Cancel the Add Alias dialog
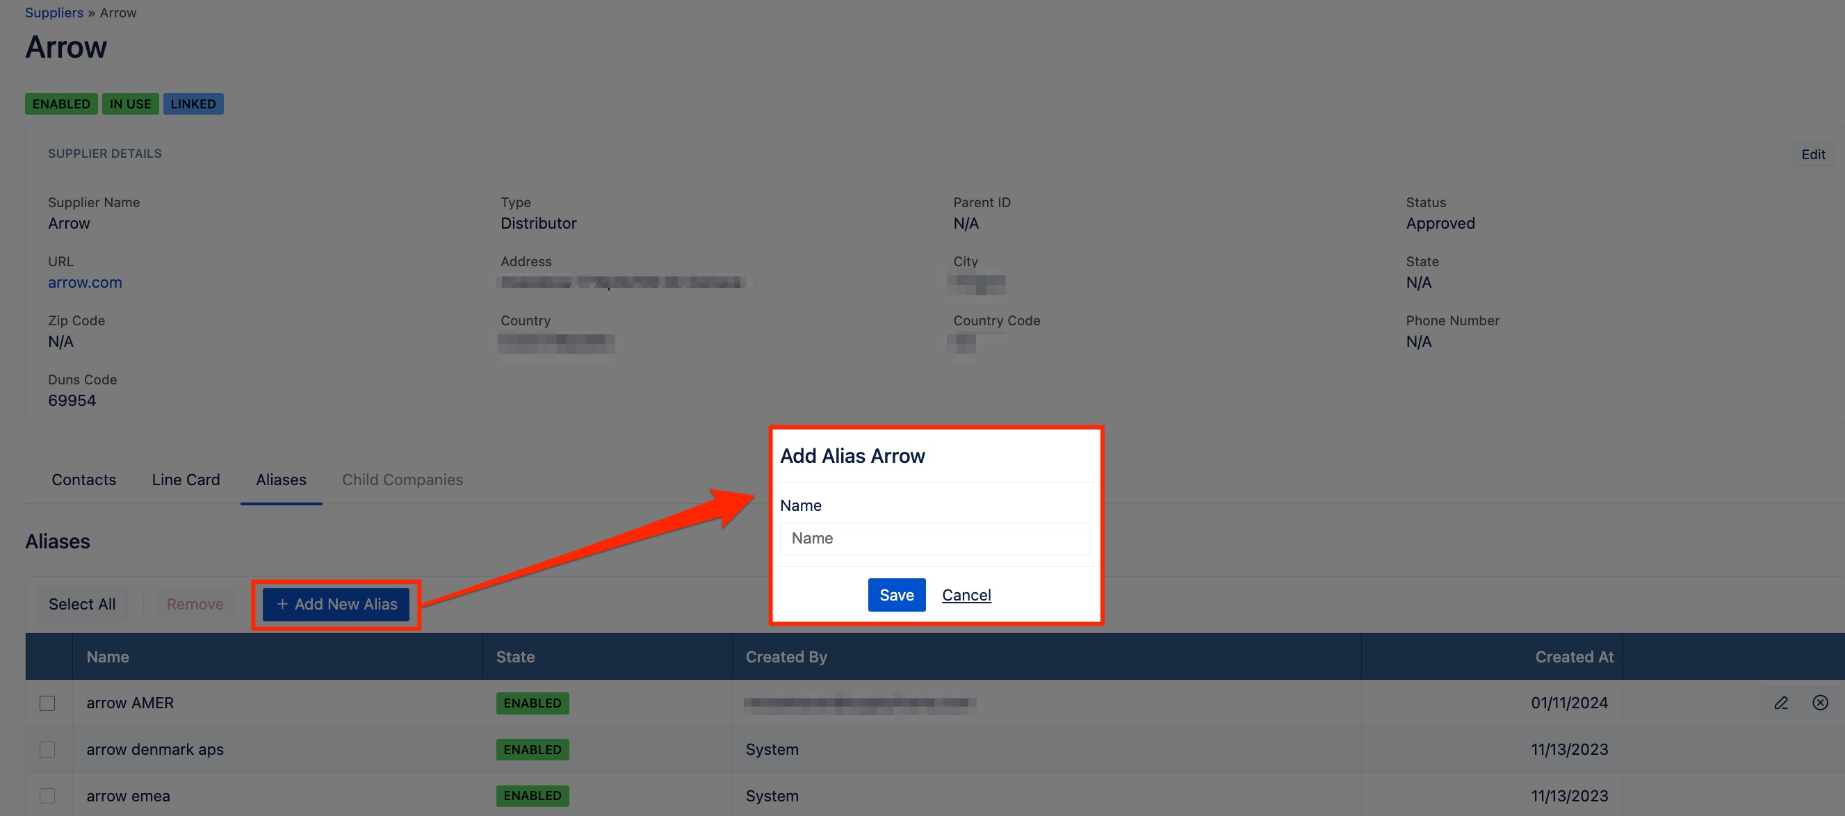This screenshot has width=1845, height=816. click(x=966, y=595)
